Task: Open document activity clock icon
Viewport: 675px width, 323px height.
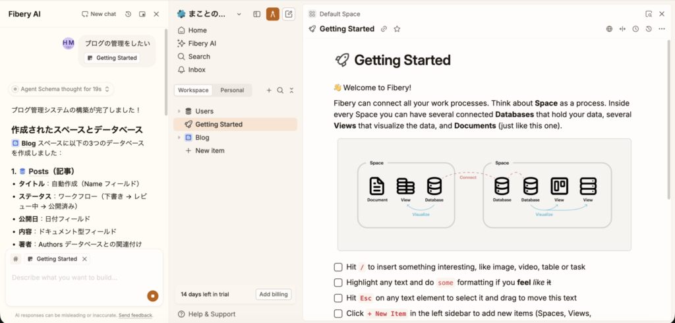Action: [x=635, y=29]
